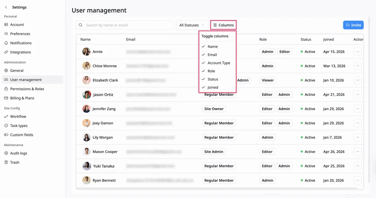
Task: Open actions menu for Lily Morgan
Action: pyautogui.click(x=358, y=138)
